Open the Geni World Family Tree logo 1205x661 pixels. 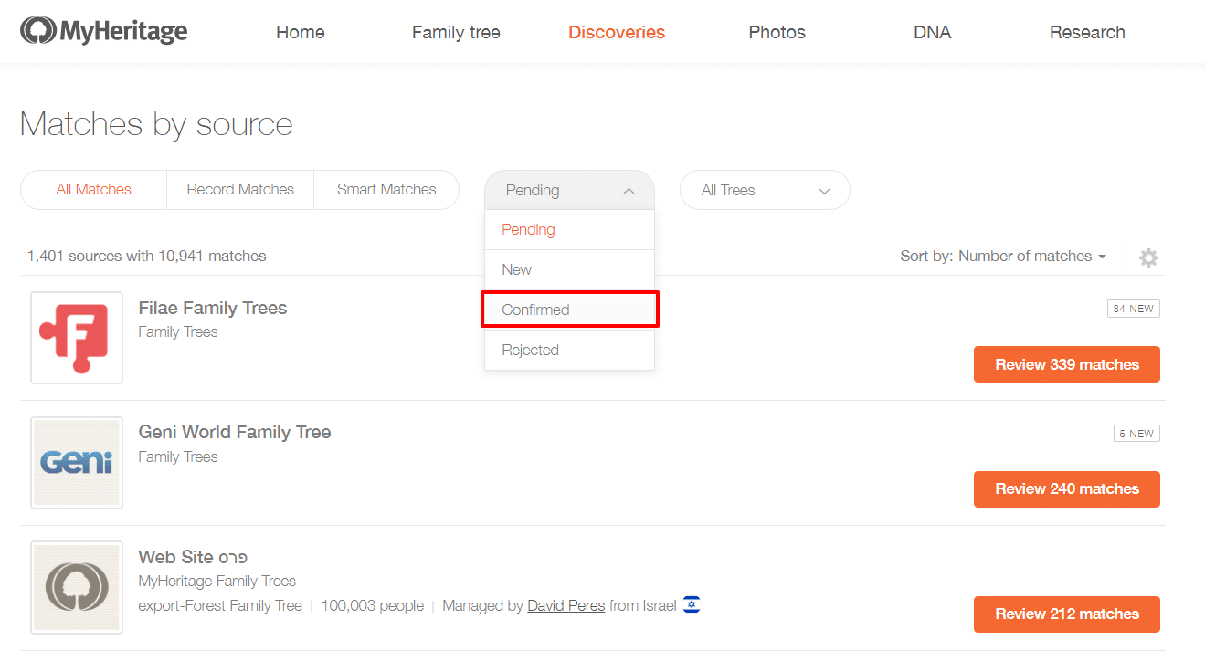pyautogui.click(x=77, y=463)
